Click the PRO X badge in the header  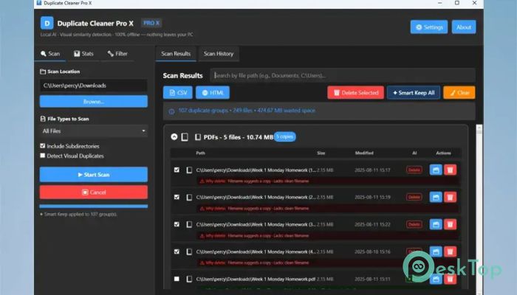(151, 23)
